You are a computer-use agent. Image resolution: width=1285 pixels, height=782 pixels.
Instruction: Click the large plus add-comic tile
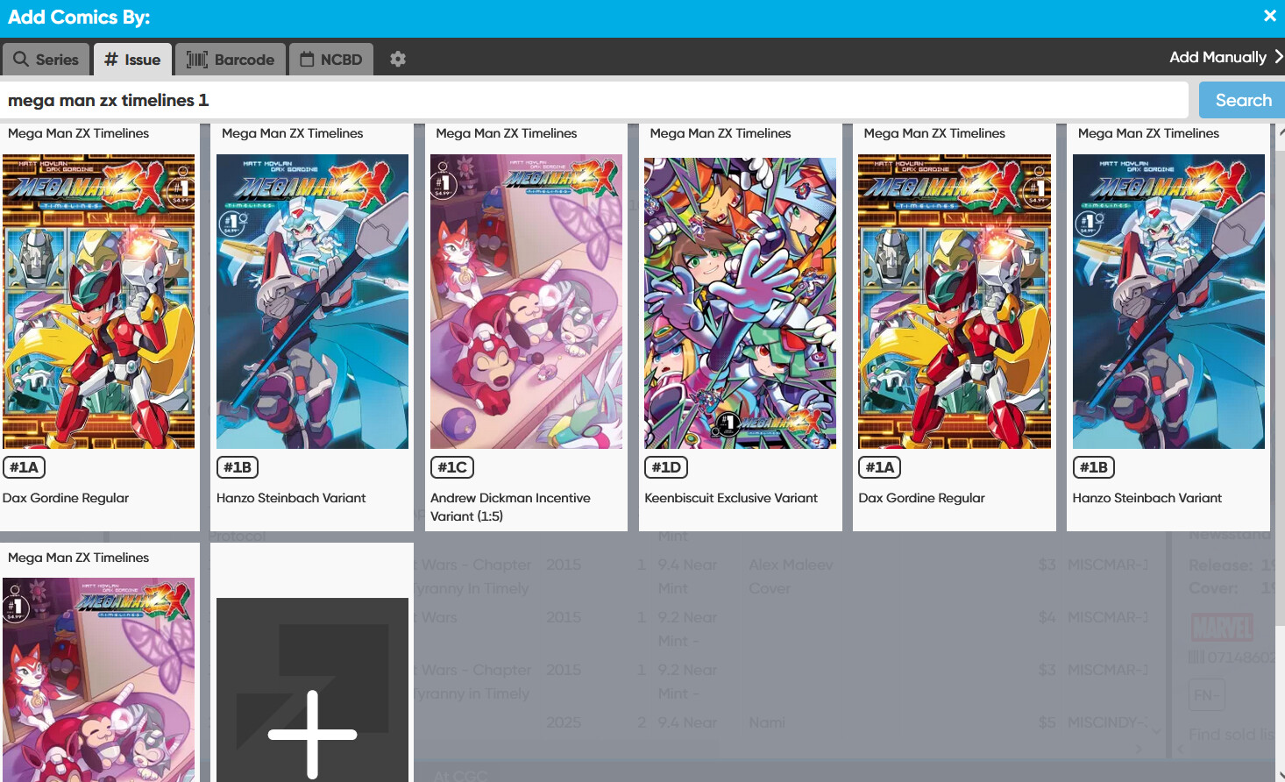click(x=312, y=689)
